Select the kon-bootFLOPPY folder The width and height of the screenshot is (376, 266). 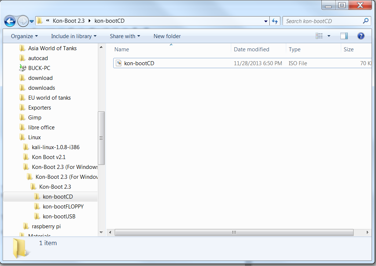63,207
